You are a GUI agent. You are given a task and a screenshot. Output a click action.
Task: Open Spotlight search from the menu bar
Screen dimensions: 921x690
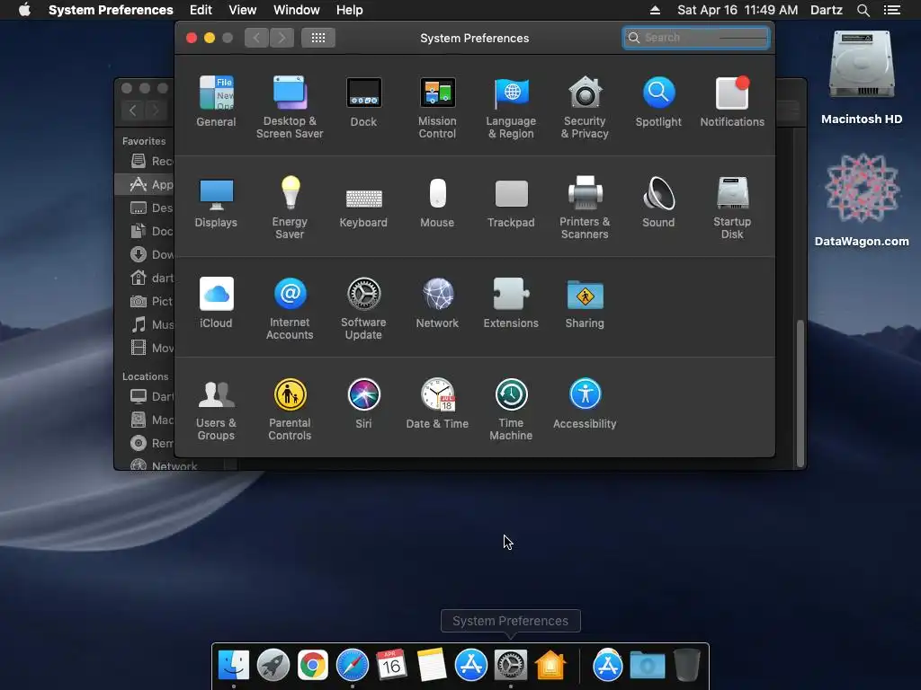click(x=863, y=10)
